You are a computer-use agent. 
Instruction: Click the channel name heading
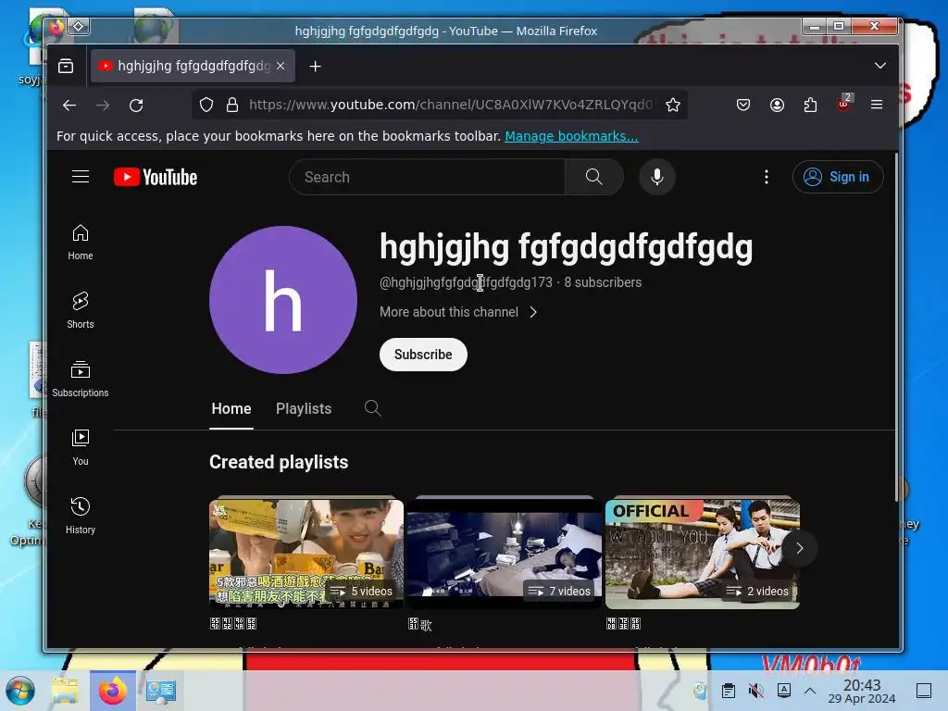[566, 246]
